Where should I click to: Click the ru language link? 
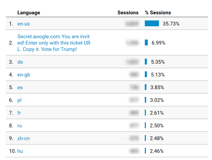click(x=19, y=126)
